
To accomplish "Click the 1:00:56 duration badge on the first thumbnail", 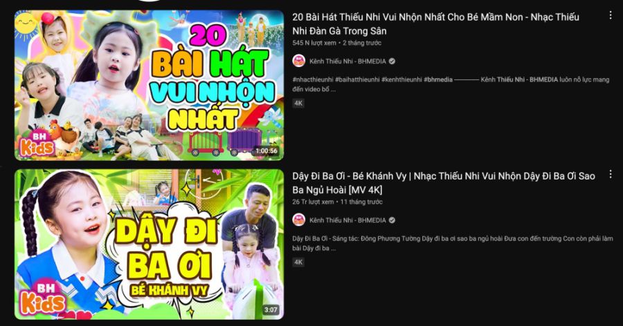I will (x=267, y=151).
